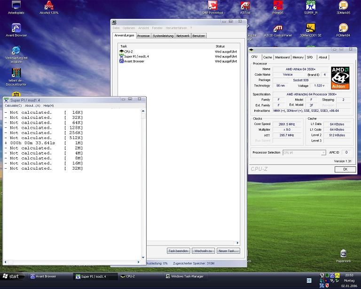Open the Benutzer tab

pyautogui.click(x=199, y=36)
